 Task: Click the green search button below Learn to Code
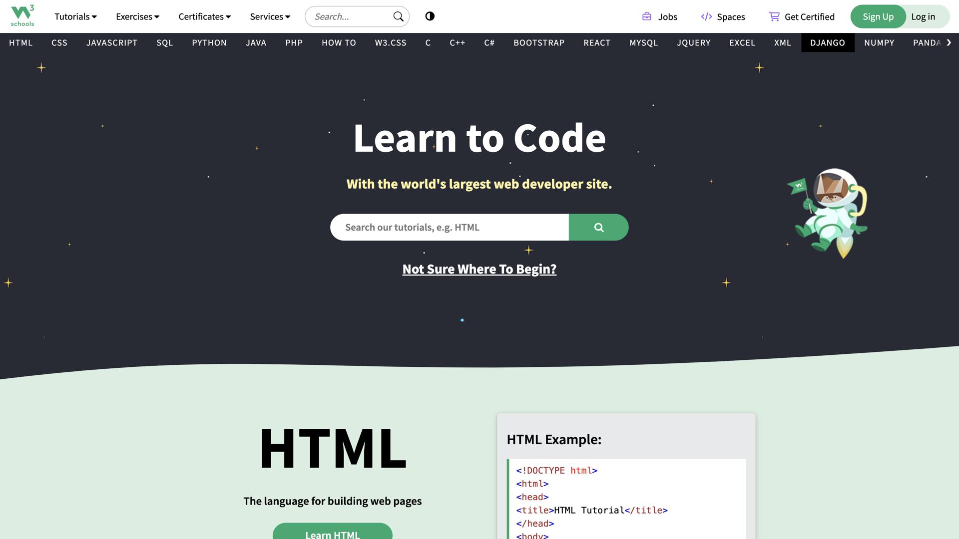(x=598, y=227)
